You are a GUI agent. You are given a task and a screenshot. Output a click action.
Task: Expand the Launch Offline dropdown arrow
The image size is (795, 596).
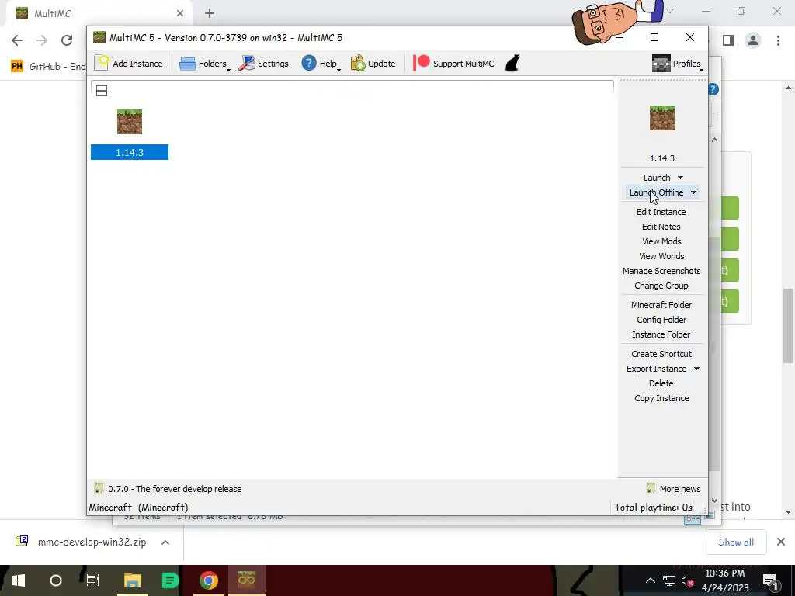[693, 192]
